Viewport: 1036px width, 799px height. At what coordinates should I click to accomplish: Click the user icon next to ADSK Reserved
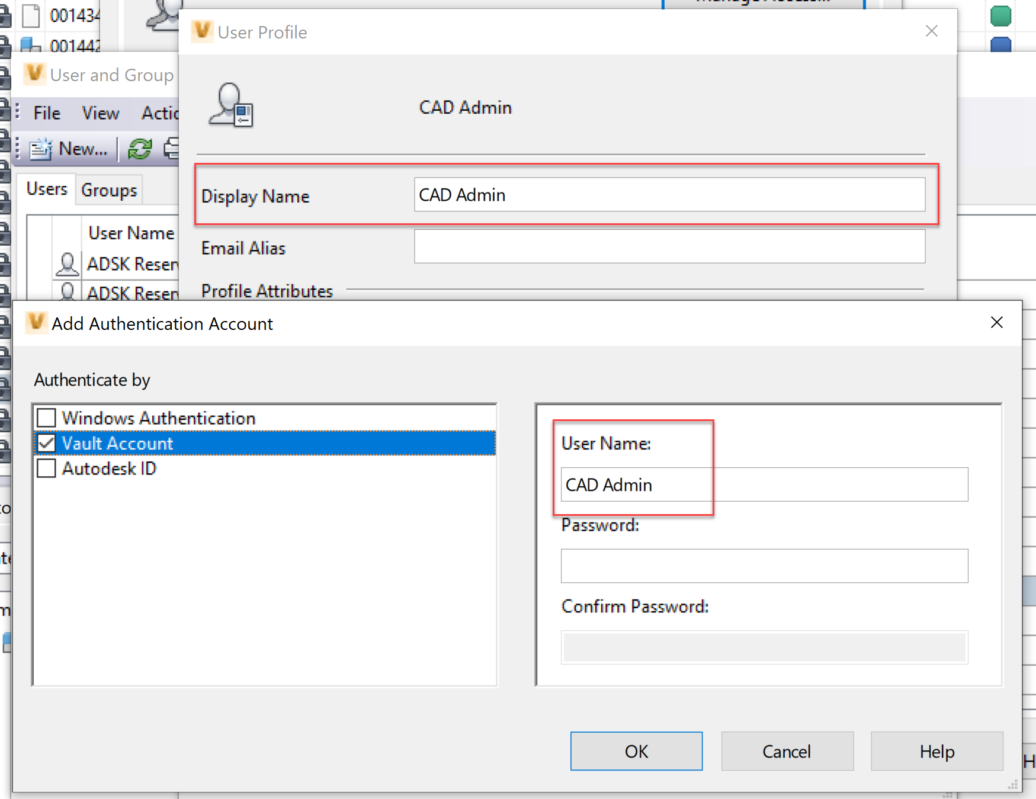coord(67,264)
